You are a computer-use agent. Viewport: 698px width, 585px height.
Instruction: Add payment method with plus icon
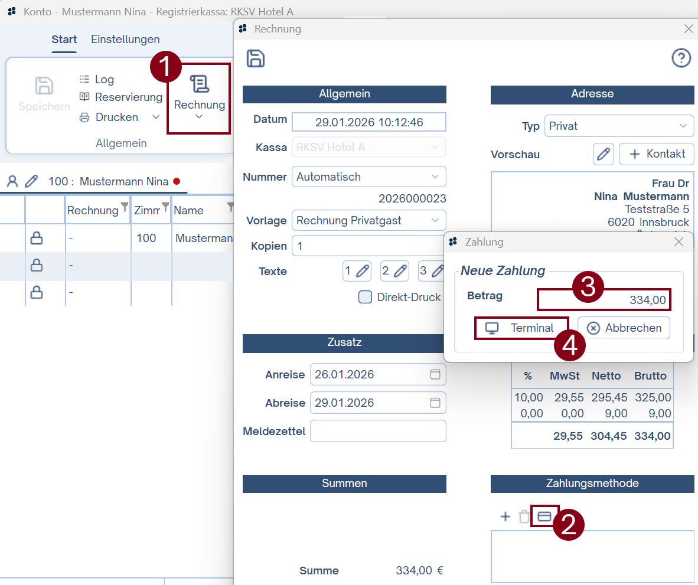(x=505, y=517)
